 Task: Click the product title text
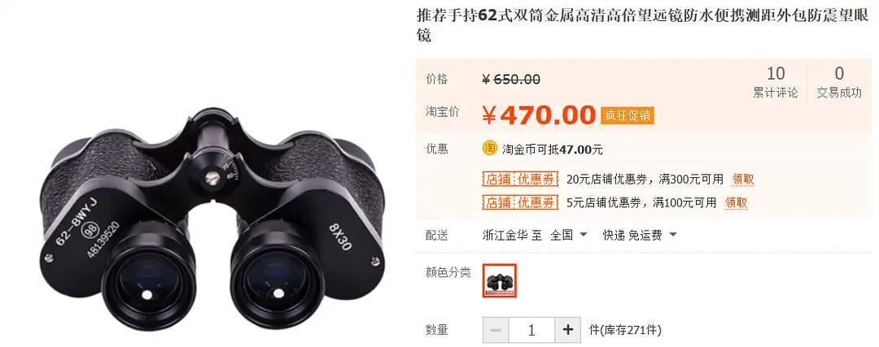pyautogui.click(x=644, y=25)
